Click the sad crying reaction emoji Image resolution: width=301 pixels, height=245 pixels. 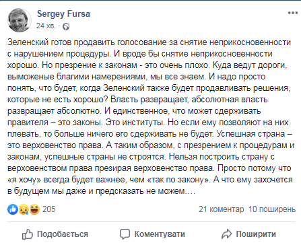pyautogui.click(x=24, y=209)
